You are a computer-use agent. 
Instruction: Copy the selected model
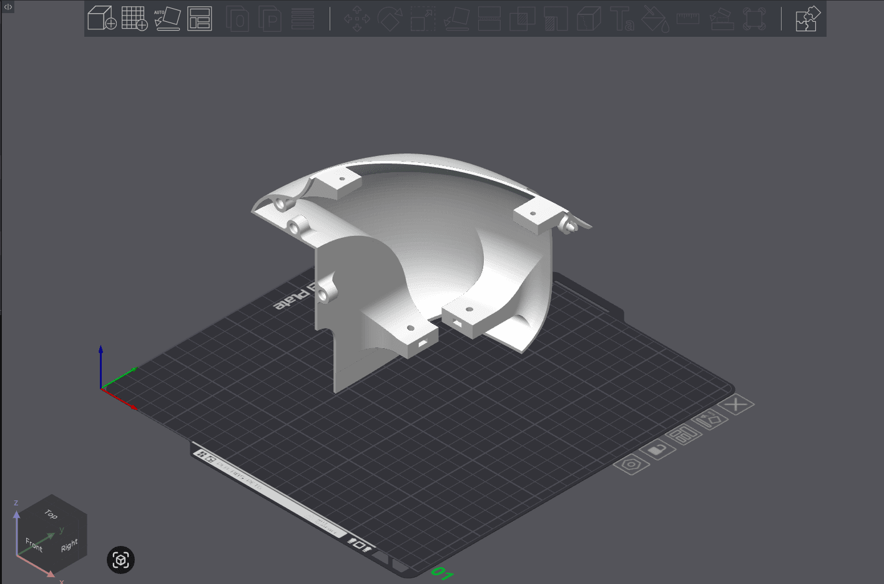tap(237, 19)
